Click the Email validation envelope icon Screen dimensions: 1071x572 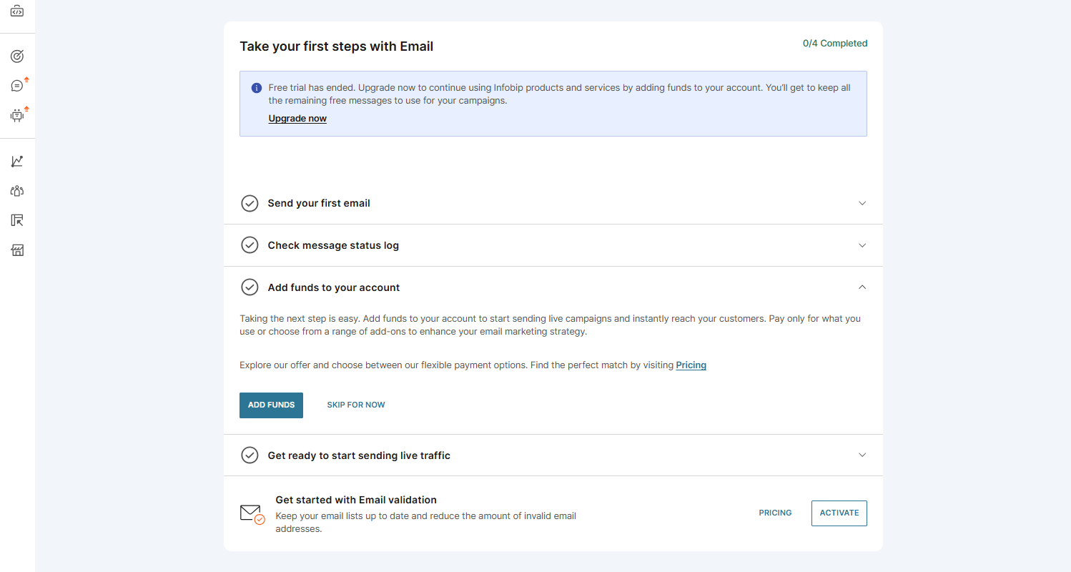coord(251,513)
